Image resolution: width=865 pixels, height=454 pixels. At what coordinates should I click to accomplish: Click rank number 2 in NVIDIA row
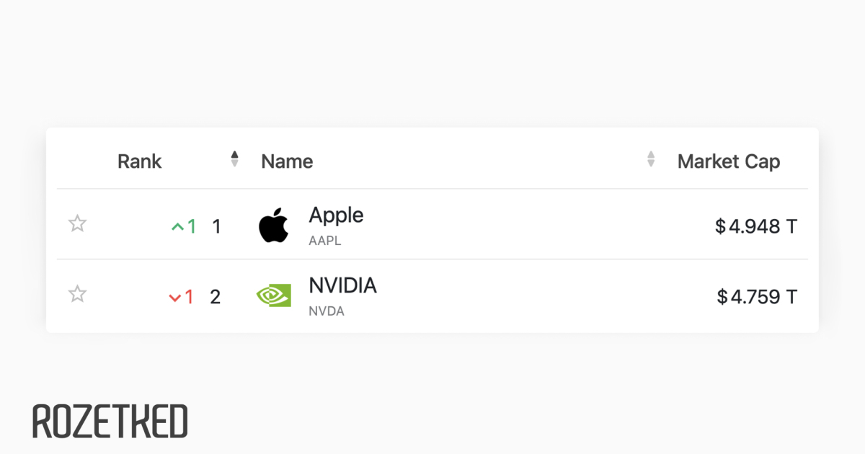point(215,297)
